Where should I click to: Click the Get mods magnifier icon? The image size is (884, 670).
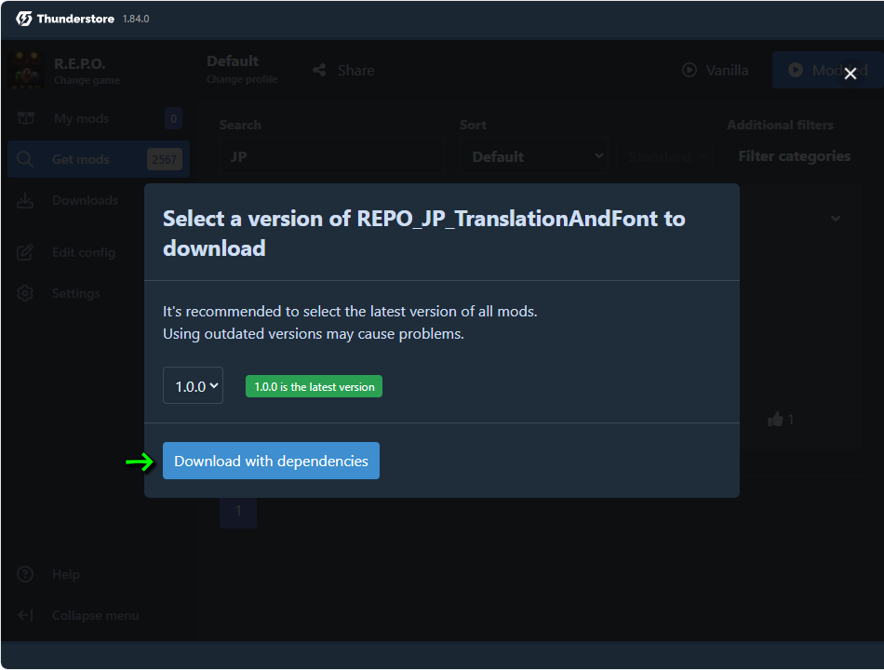coord(26,159)
